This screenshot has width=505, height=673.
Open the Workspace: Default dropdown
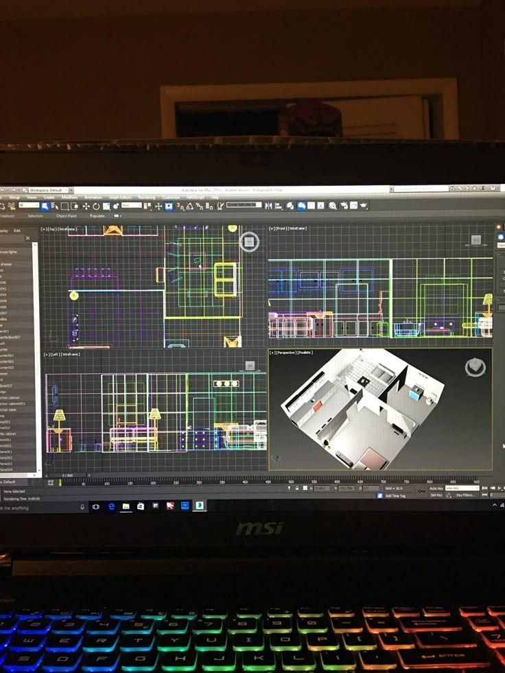coord(49,190)
